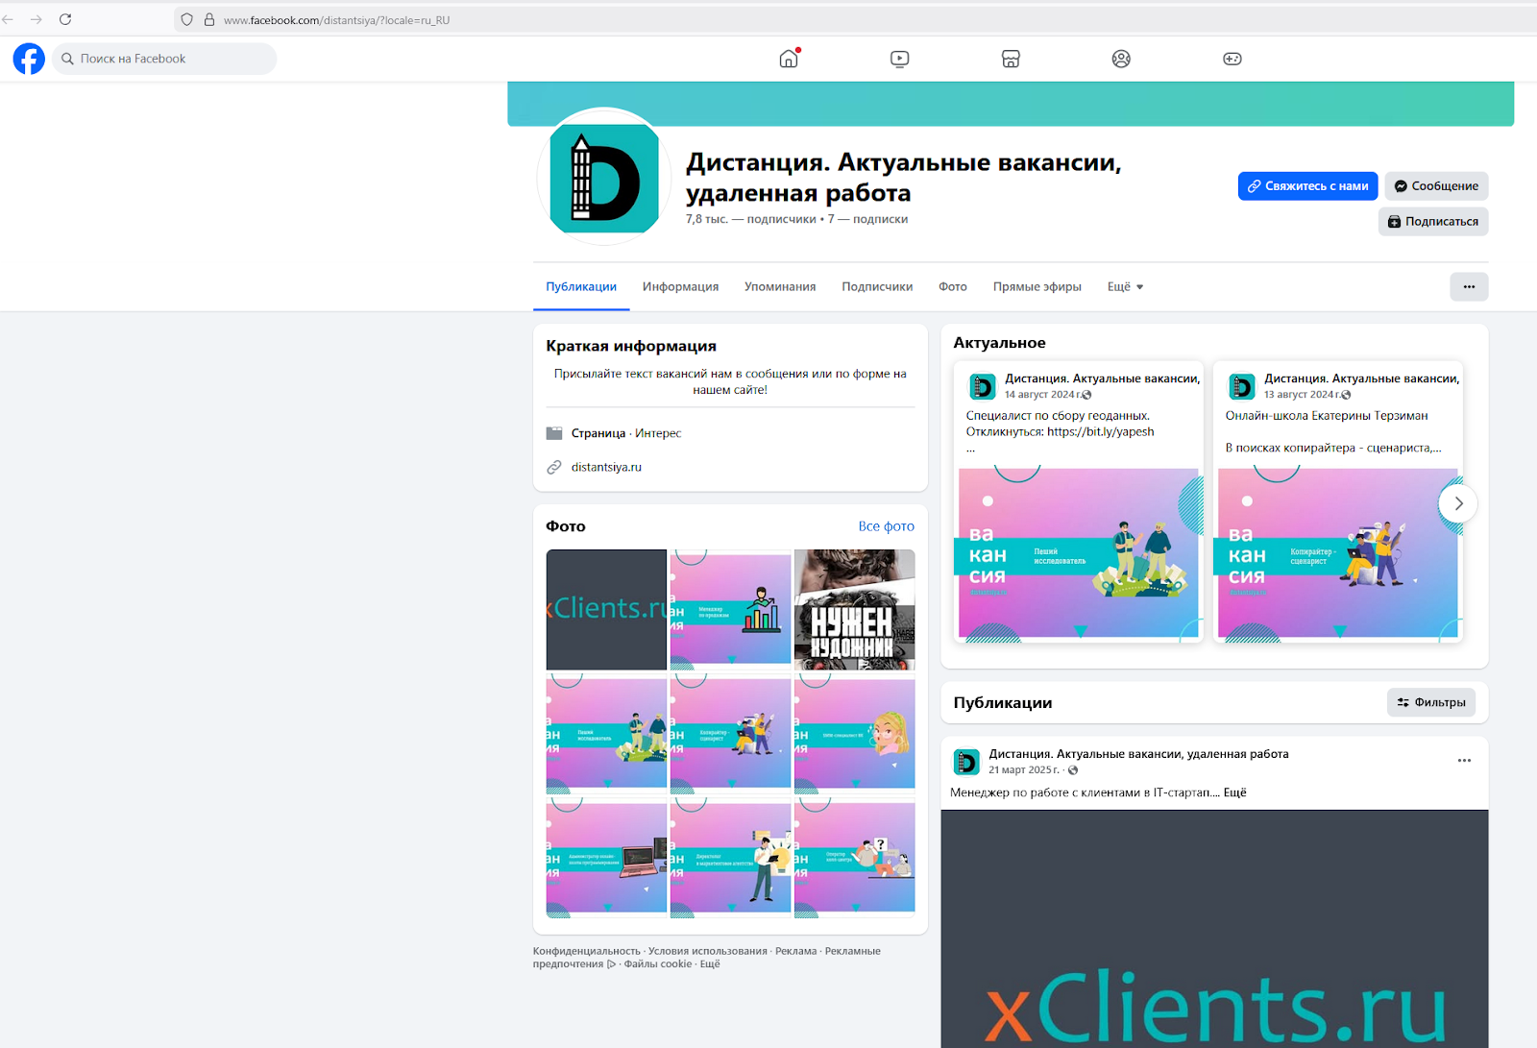Expand post text via Ещё link
This screenshot has height=1048, width=1537.
point(1234,792)
